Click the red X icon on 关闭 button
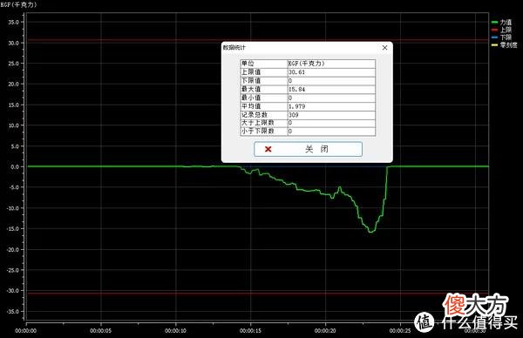Image resolution: width=523 pixels, height=338 pixels. click(x=268, y=149)
